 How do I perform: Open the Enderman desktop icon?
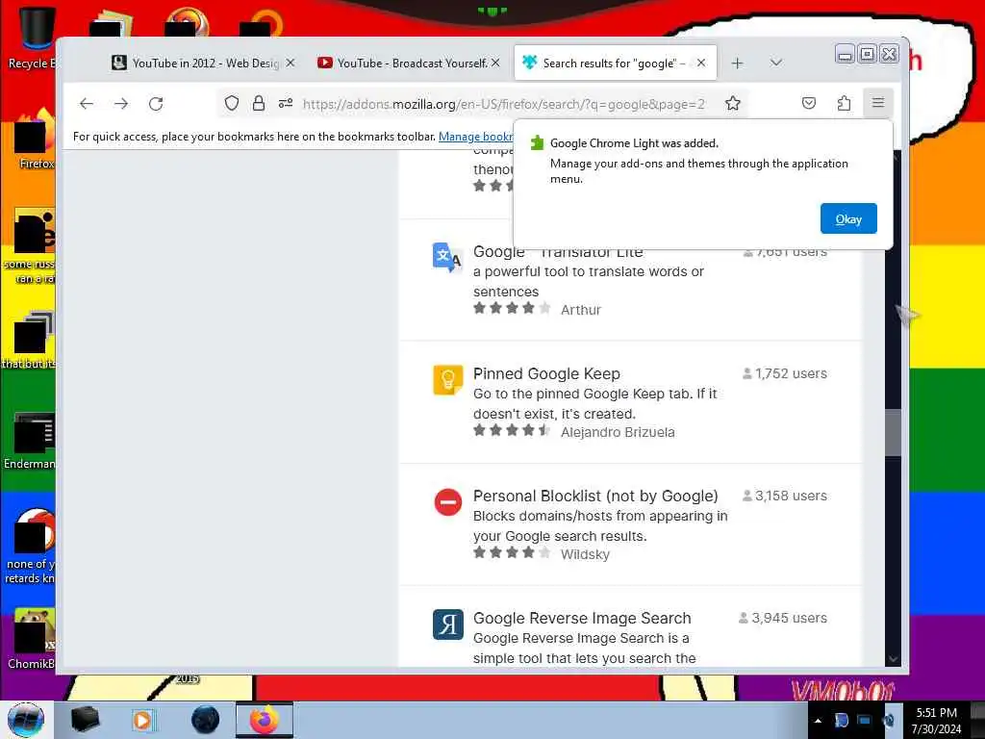(x=30, y=440)
